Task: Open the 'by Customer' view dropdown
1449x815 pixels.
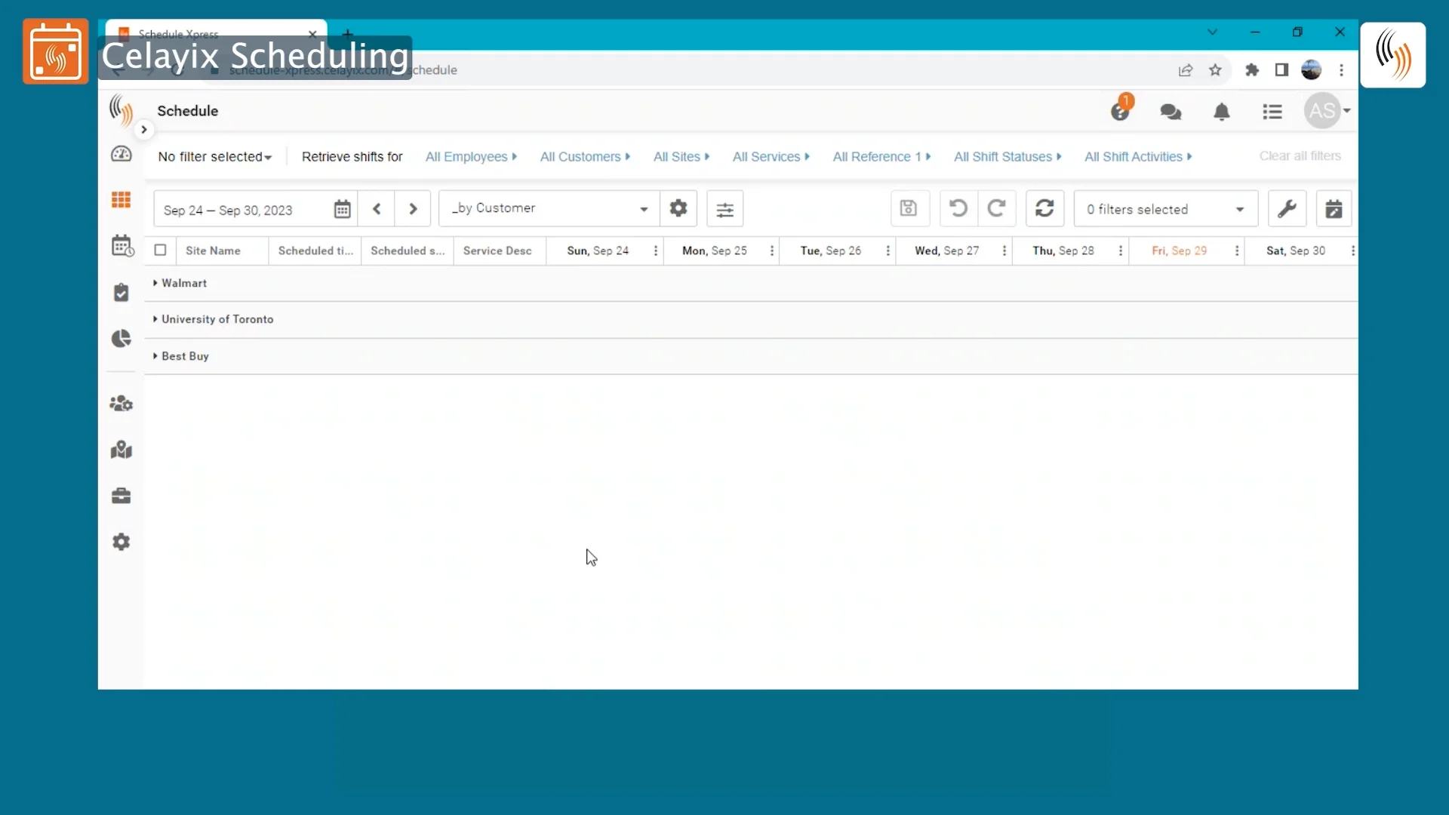Action: pyautogui.click(x=549, y=208)
